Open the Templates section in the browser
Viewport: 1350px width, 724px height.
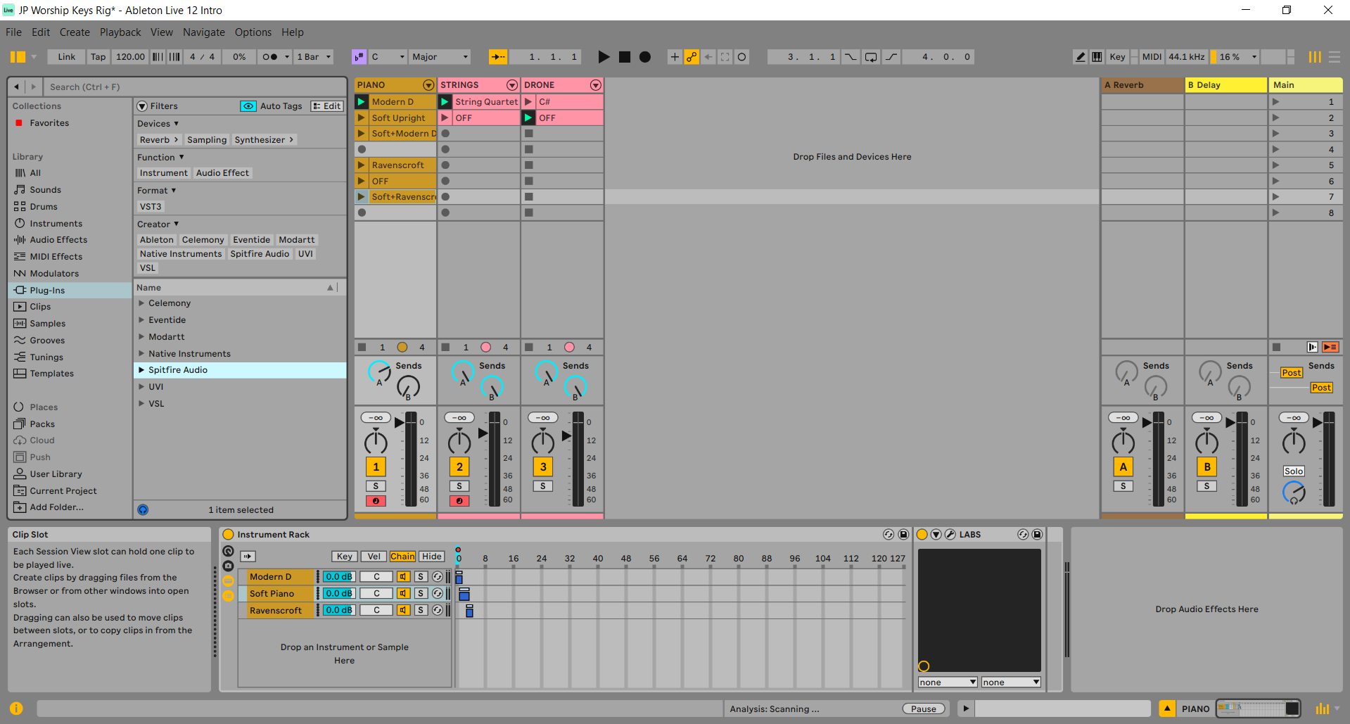point(51,374)
